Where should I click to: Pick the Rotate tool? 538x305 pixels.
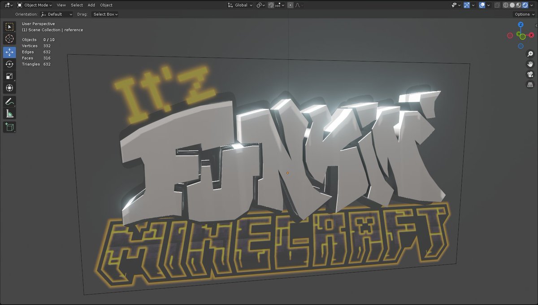click(9, 64)
